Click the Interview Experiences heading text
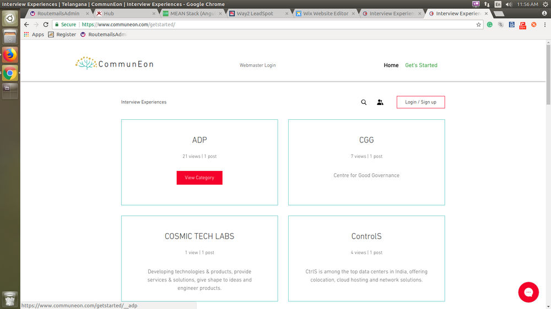This screenshot has height=309, width=551. pos(144,102)
